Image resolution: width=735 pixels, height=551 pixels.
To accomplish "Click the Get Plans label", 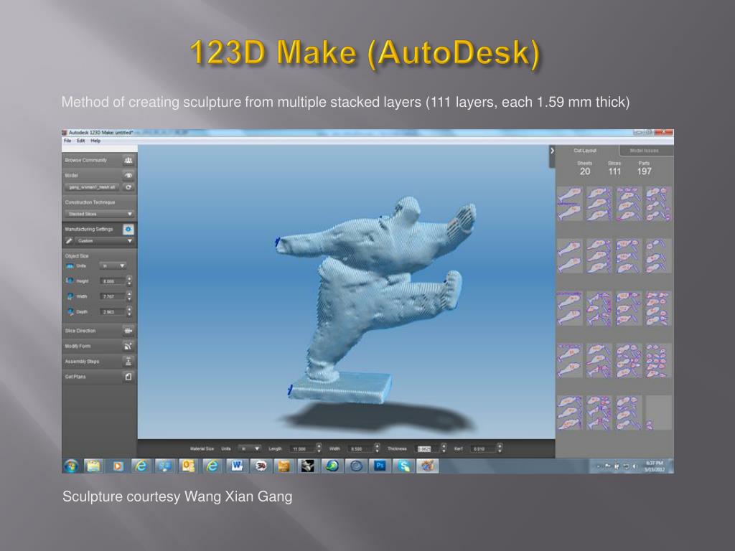I will click(75, 377).
